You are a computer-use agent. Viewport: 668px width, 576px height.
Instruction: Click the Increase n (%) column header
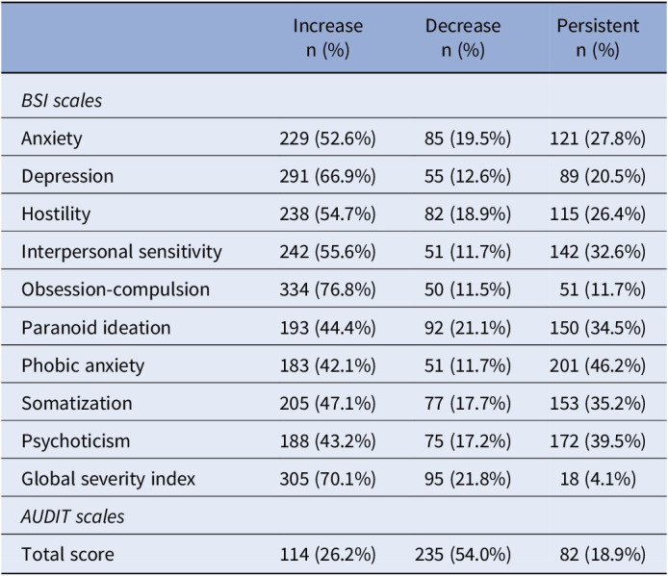[x=327, y=38]
